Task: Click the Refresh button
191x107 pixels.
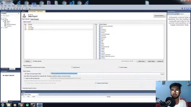Action: [28, 61]
